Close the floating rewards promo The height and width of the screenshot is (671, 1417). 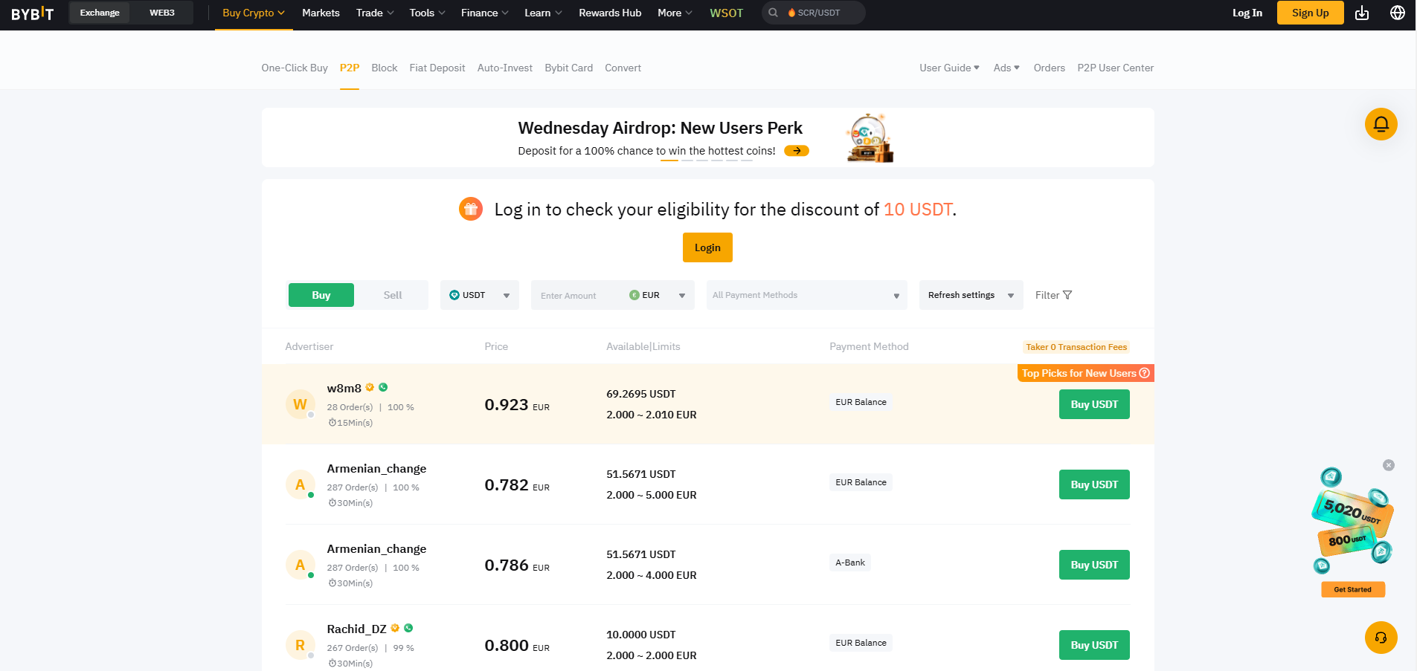[1389, 465]
